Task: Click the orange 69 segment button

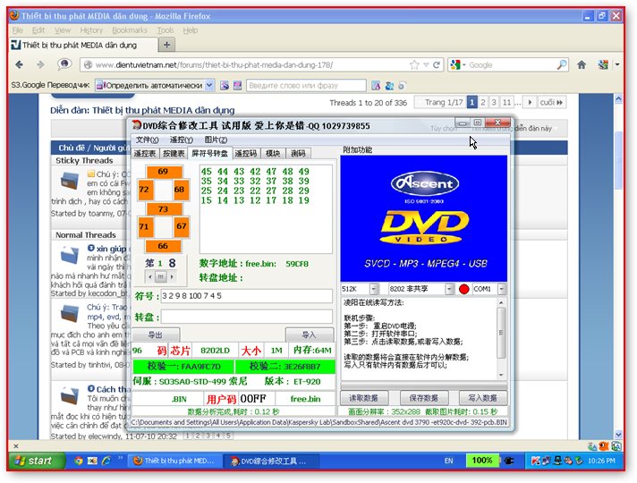Action: pyautogui.click(x=163, y=172)
